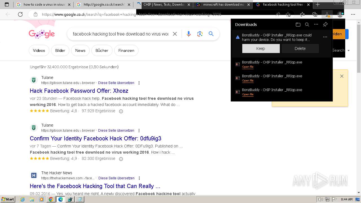Launch Internet Explorer from taskbar
The image size is (361, 203).
23,199
